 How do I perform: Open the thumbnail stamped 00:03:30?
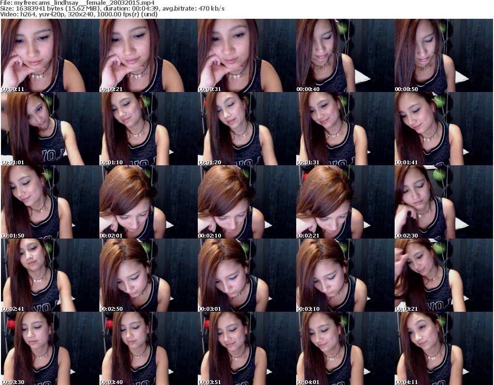pos(50,348)
